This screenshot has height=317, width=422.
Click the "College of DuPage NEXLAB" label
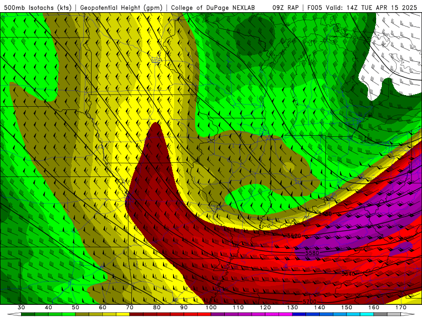click(x=213, y=7)
